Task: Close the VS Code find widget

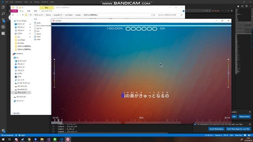Action: [232, 11]
